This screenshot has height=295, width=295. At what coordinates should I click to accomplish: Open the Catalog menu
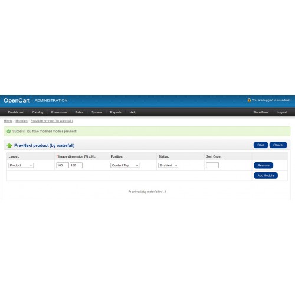pos(38,112)
